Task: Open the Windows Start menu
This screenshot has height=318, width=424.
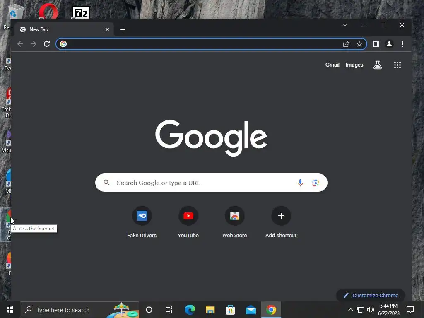Action: point(10,310)
